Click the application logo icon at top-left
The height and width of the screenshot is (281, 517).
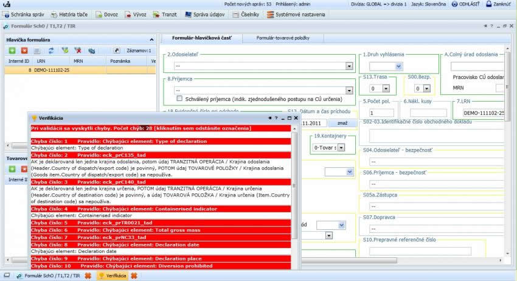click(7, 4)
